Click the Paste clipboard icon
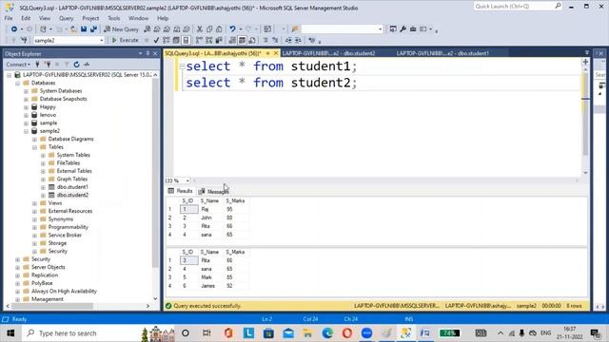Screen dimensions: 609x342 [219, 29]
